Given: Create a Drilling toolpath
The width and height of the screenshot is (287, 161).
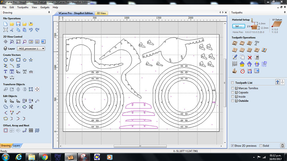Looking at the screenshot, I should coord(249,43).
